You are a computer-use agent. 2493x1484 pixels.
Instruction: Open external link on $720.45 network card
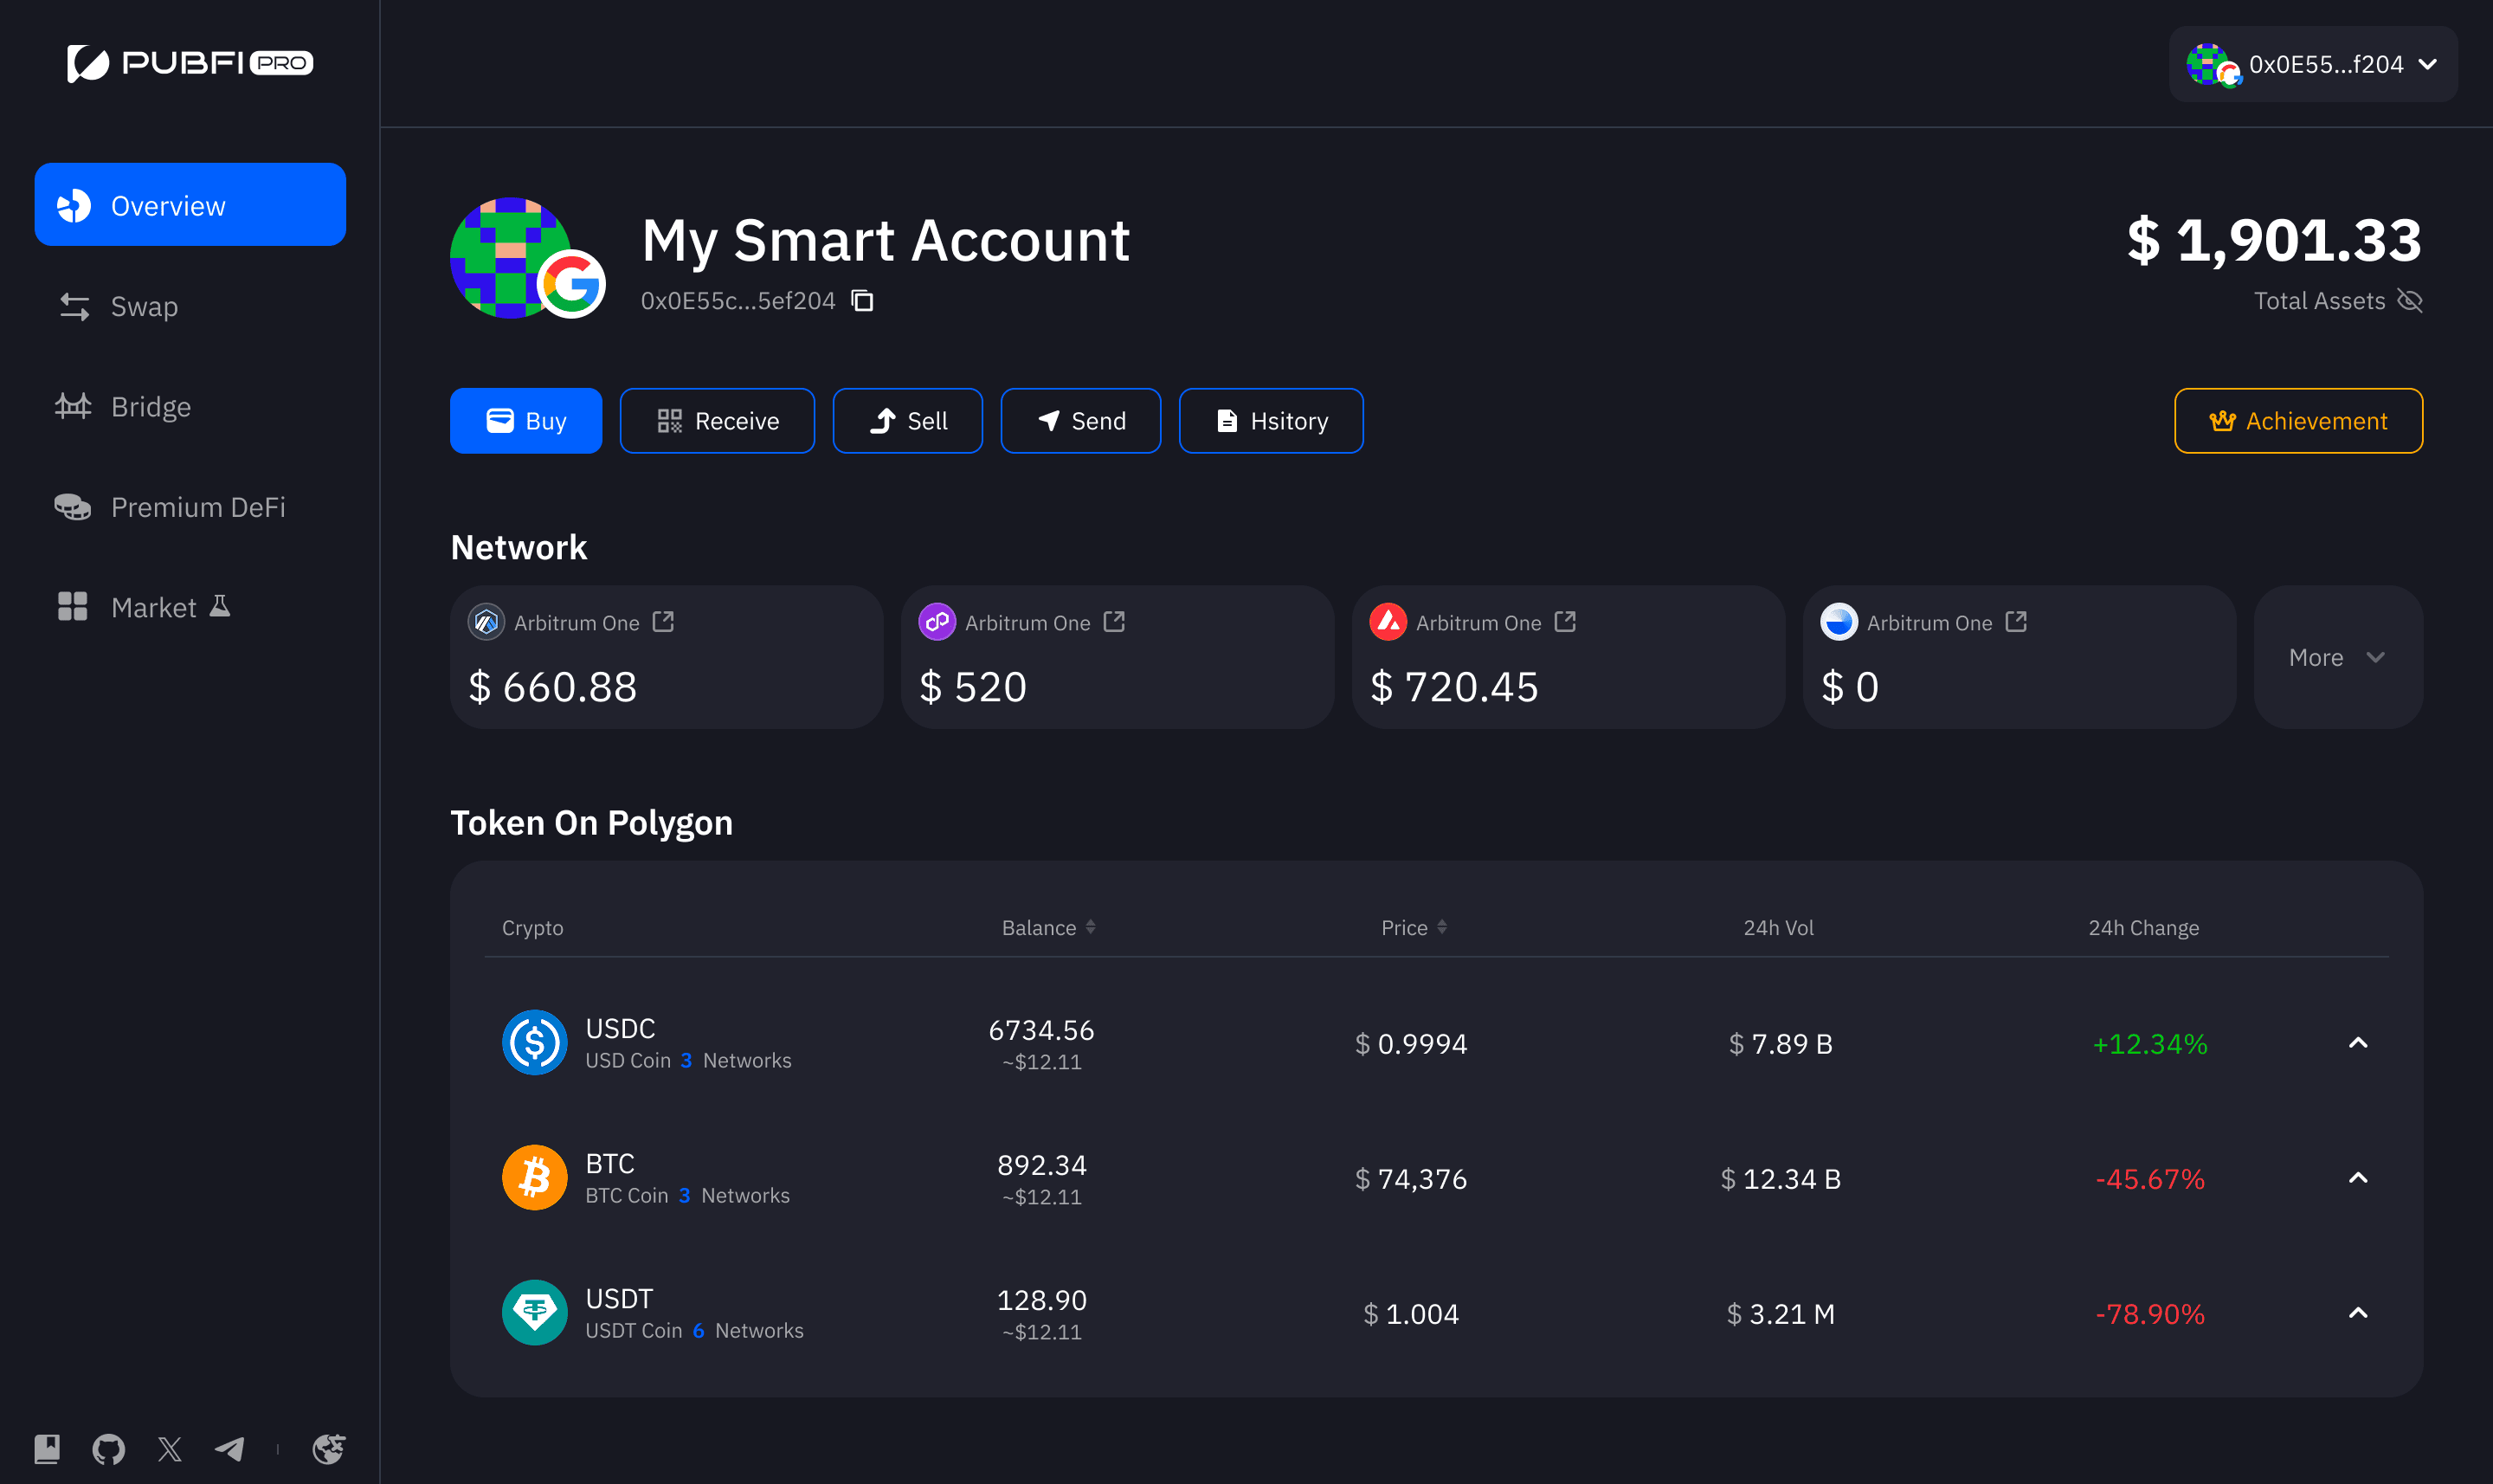coord(1565,622)
